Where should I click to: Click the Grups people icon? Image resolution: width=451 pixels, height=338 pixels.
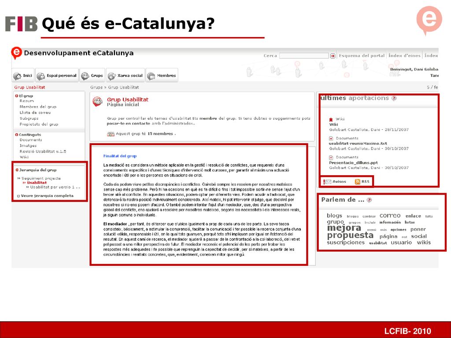pyautogui.click(x=85, y=76)
